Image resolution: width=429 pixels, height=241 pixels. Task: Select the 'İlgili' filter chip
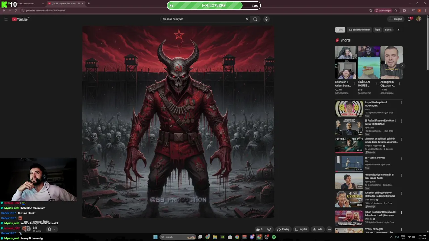point(377,30)
